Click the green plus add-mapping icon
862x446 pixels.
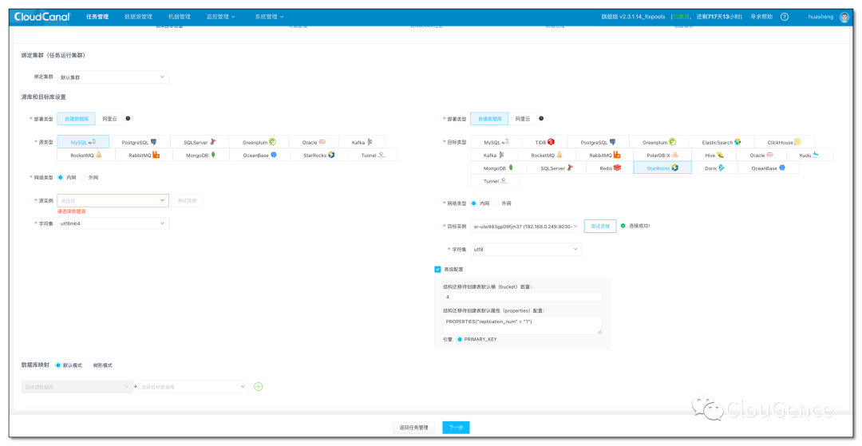click(259, 387)
